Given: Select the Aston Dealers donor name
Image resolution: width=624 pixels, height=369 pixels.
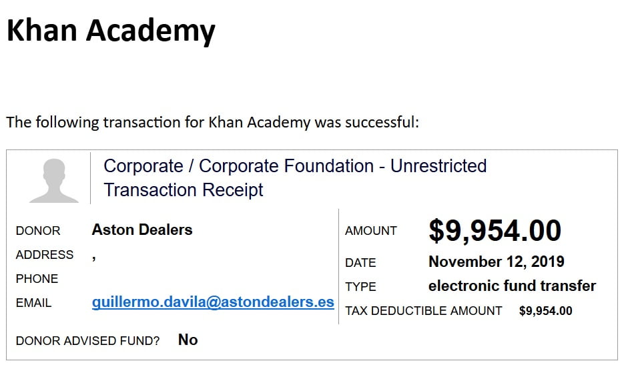Looking at the screenshot, I should [x=142, y=230].
